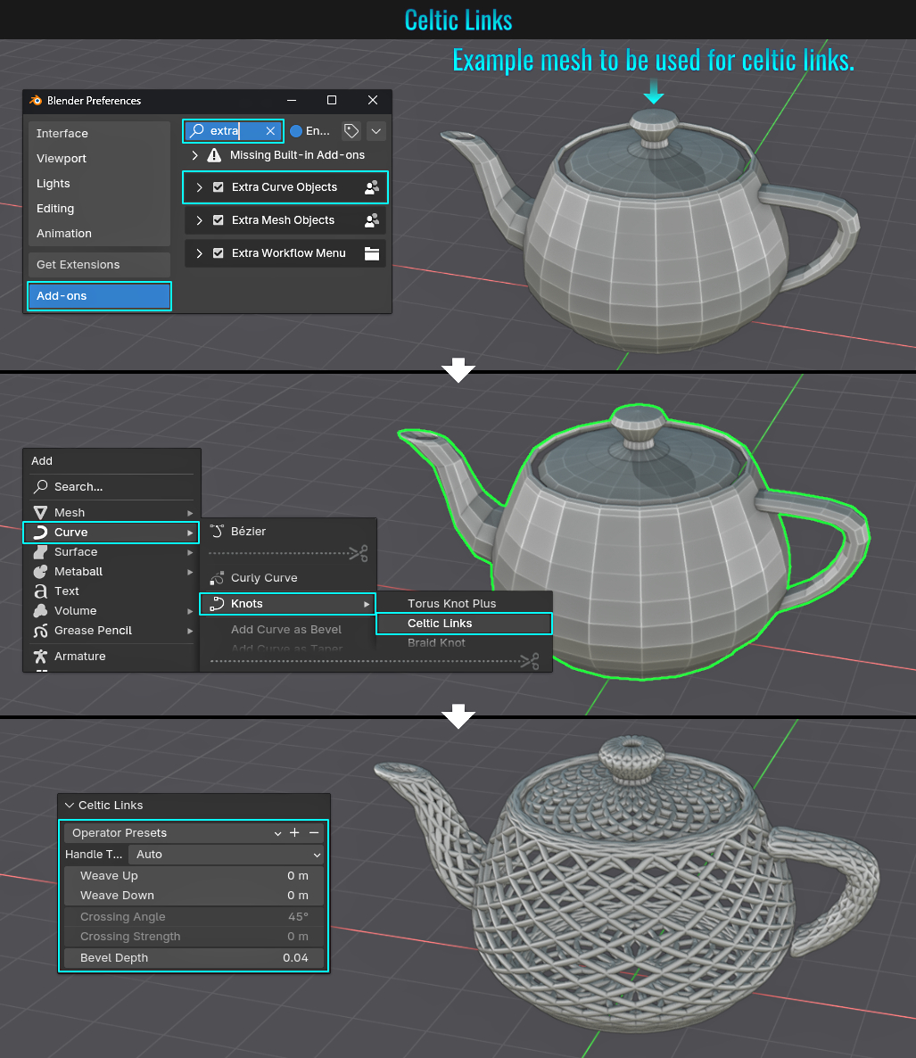Click the Curve icon in Add menu
Image resolution: width=916 pixels, height=1058 pixels.
(40, 533)
